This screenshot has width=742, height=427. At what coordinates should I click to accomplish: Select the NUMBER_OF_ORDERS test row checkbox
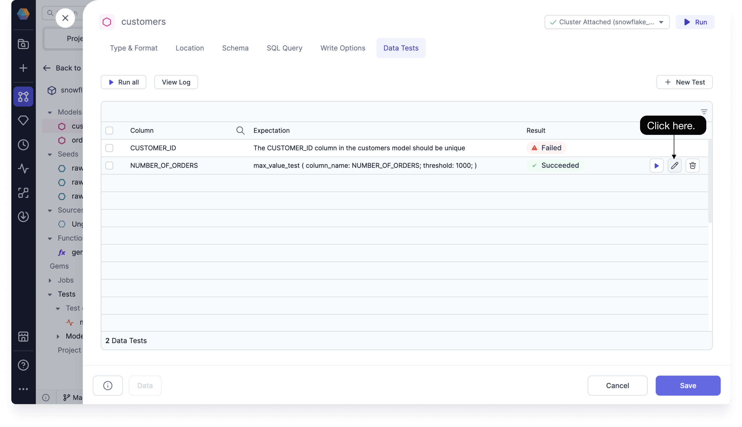pos(108,165)
